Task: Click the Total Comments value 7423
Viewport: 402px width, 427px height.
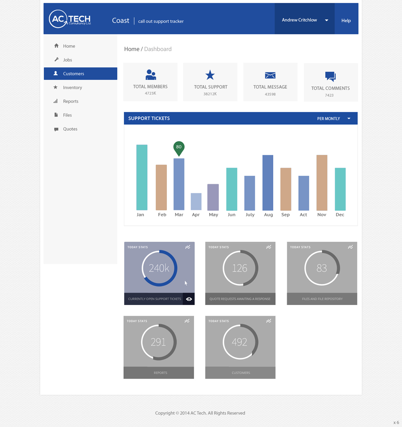Action: tap(329, 95)
